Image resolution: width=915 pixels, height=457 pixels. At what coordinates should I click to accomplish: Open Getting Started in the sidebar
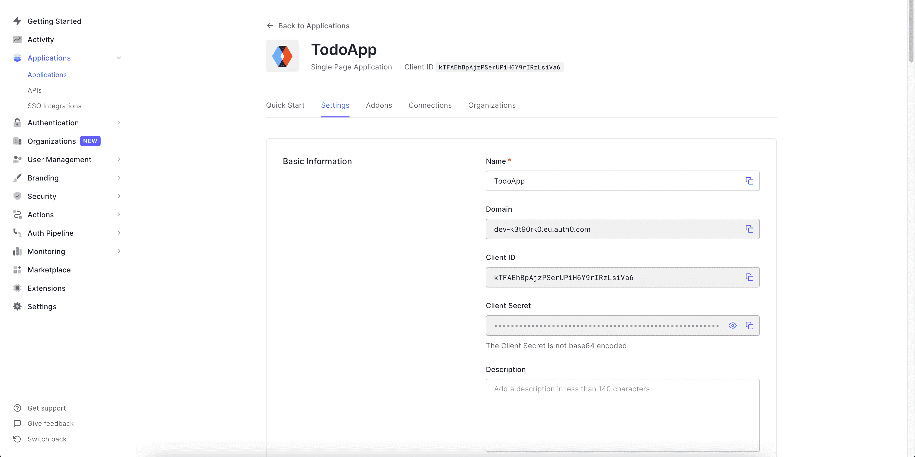point(54,21)
